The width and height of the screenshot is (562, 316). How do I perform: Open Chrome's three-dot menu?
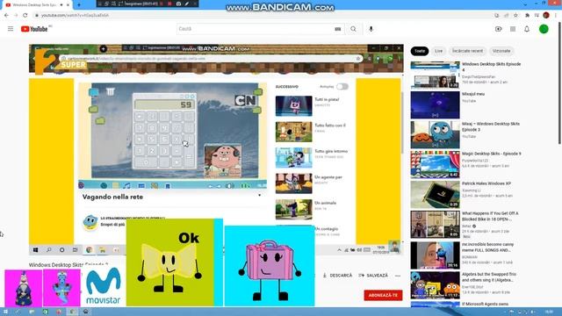pyautogui.click(x=556, y=16)
